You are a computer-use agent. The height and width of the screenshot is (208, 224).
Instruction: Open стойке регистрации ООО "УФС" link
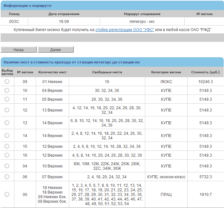click(x=125, y=30)
